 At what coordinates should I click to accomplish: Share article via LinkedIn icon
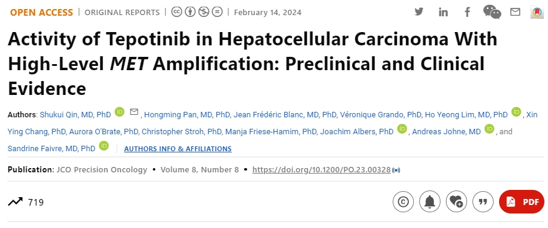click(443, 12)
